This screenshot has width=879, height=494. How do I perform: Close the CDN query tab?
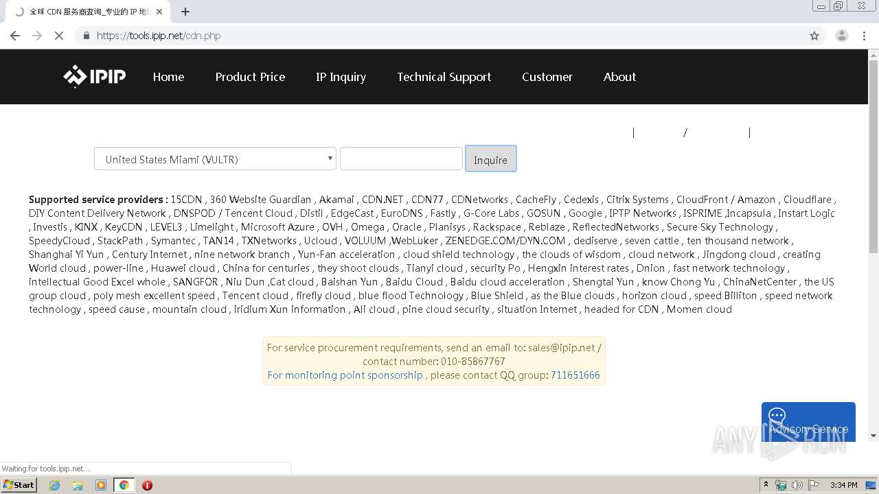[159, 12]
